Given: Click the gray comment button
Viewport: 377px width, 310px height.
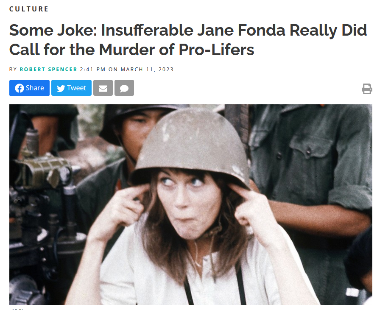Looking at the screenshot, I should point(124,88).
